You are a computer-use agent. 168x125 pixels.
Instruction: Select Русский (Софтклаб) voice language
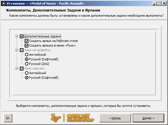[x=27, y=78]
